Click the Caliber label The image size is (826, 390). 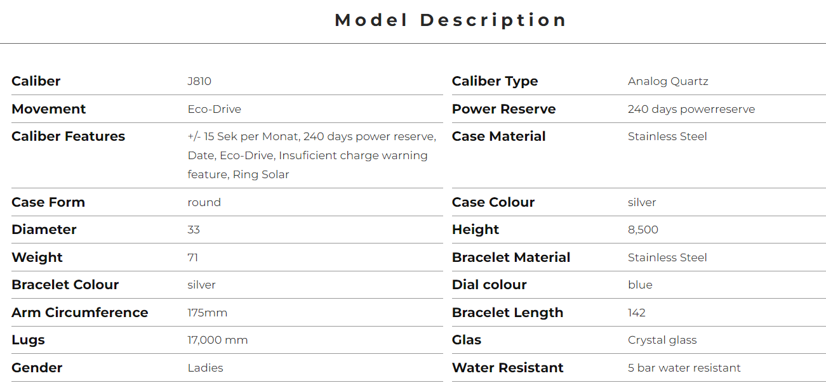click(36, 81)
